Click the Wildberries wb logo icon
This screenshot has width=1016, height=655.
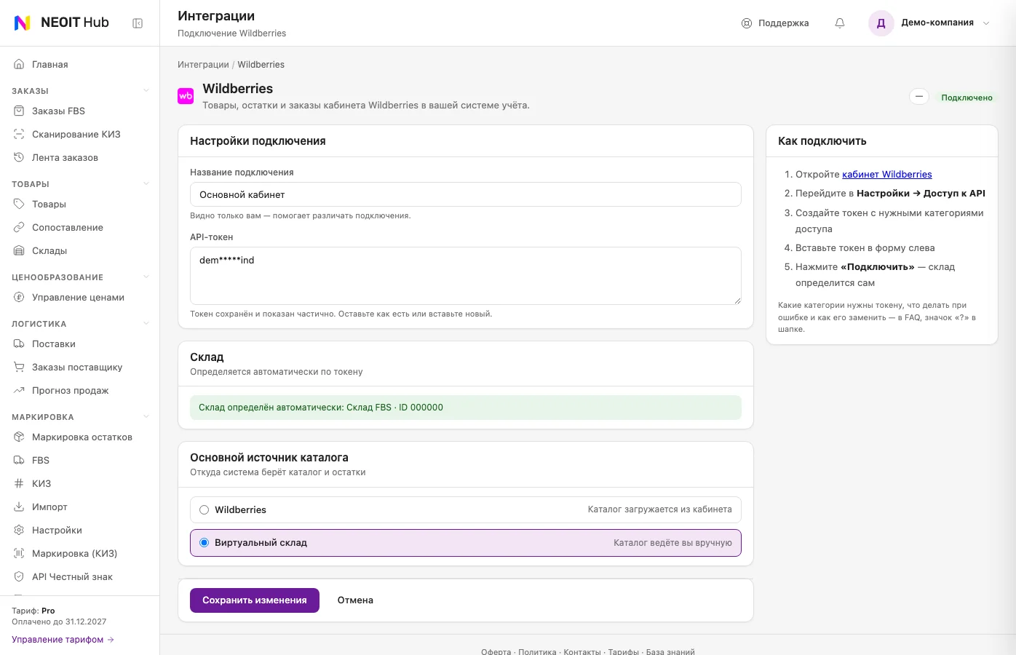coord(186,96)
